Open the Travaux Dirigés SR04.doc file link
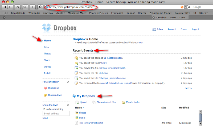213x135 pixels. 112,68
